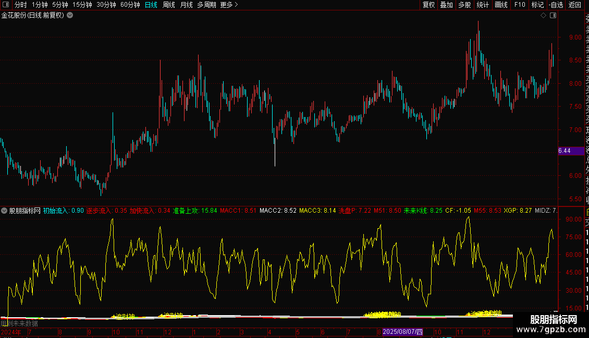Click the 2024年 label on time axis
Viewport: 589px width, 338px height.
11,332
